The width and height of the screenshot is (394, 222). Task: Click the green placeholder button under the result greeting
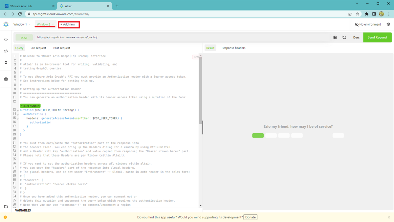[258, 136]
